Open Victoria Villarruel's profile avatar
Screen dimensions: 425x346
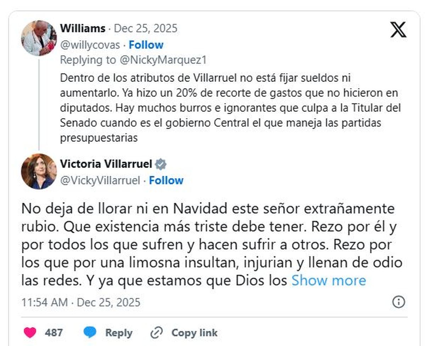pyautogui.click(x=39, y=172)
